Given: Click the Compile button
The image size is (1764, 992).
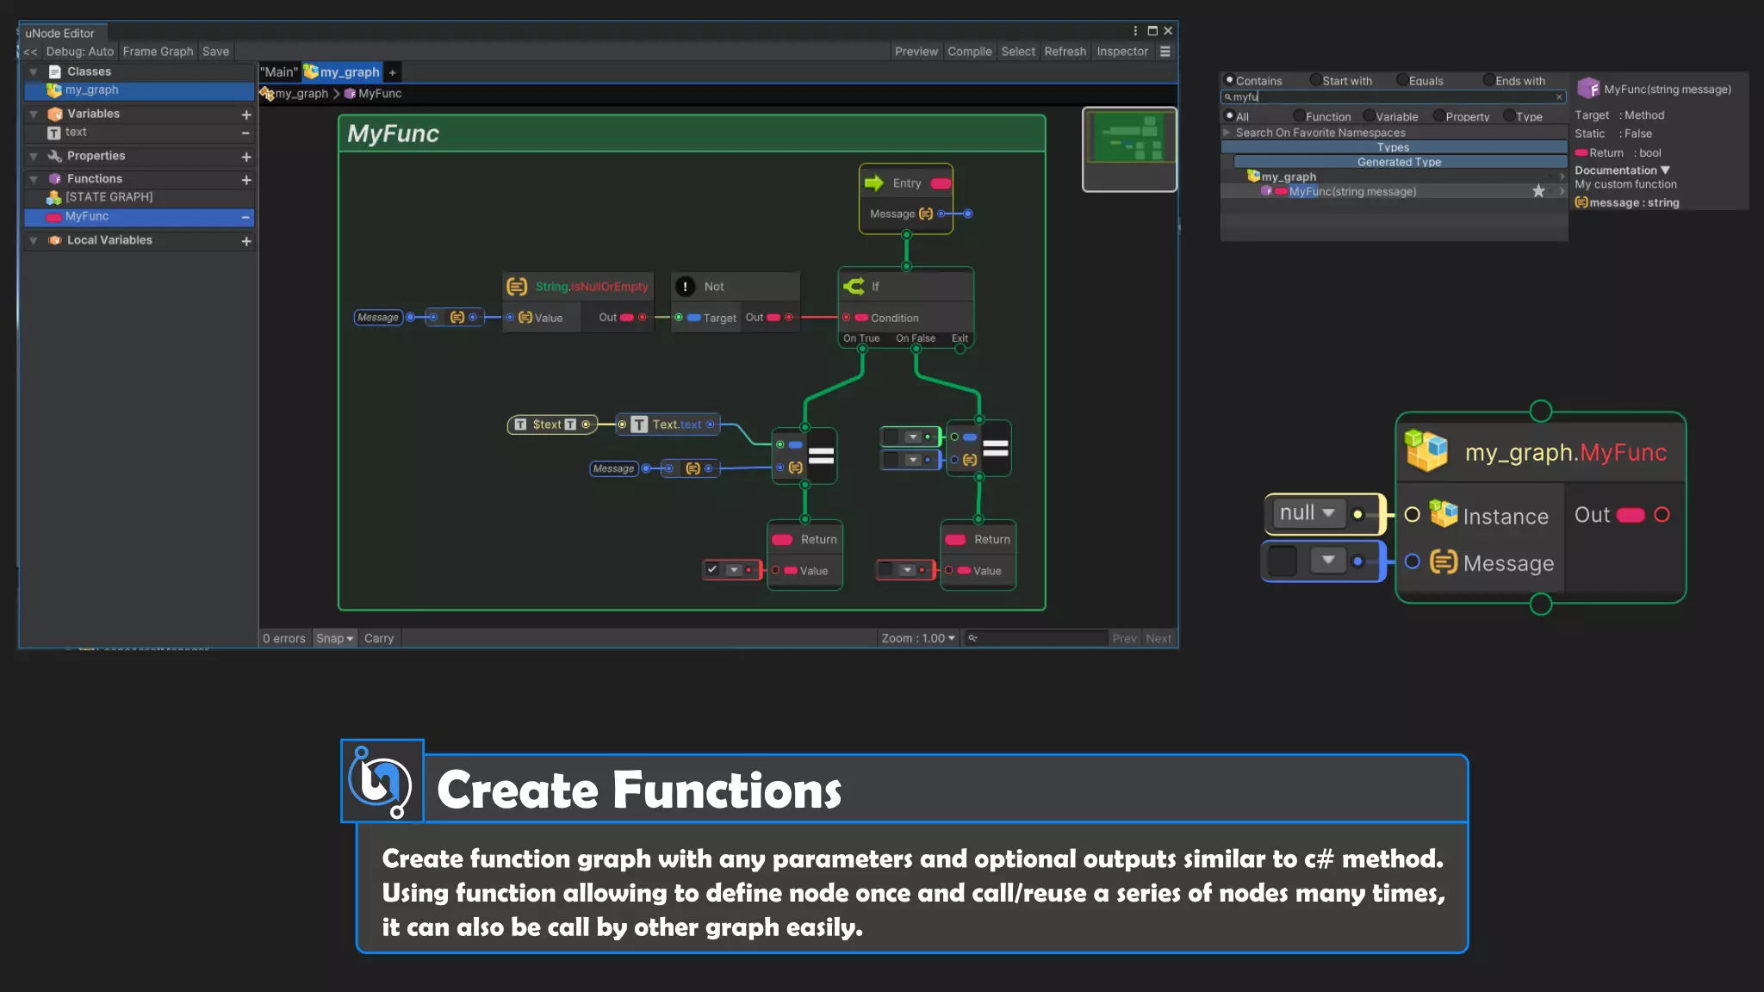Looking at the screenshot, I should [969, 52].
